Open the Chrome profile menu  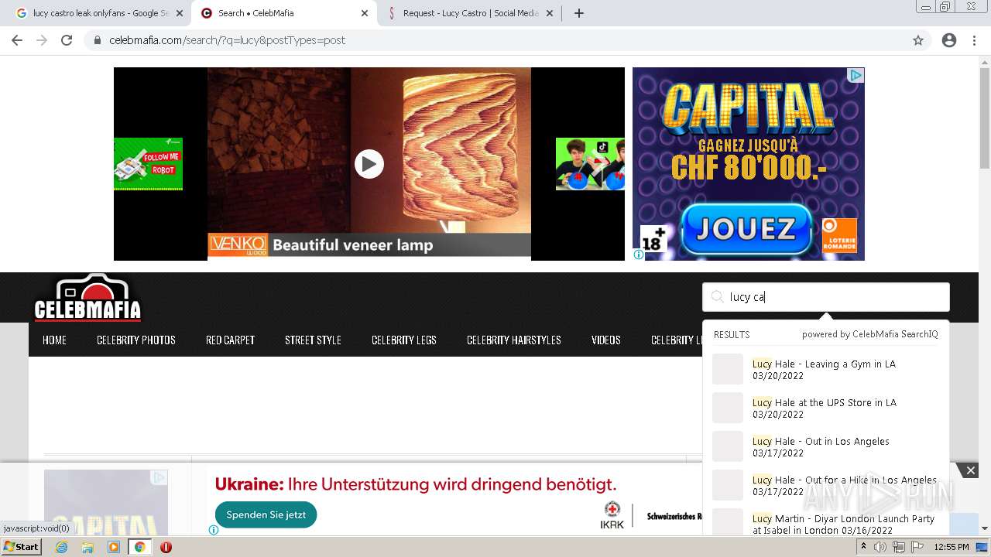tap(949, 40)
